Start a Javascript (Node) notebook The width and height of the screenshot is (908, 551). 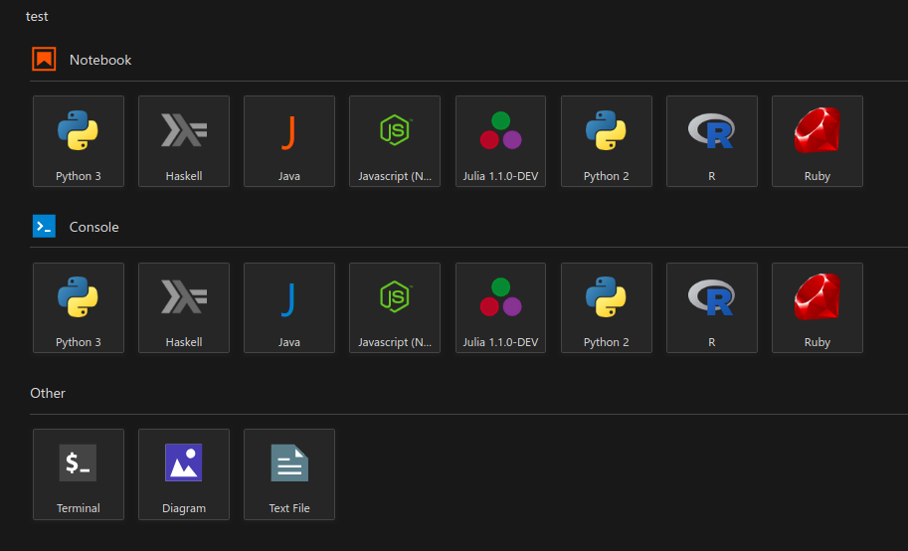coord(395,141)
